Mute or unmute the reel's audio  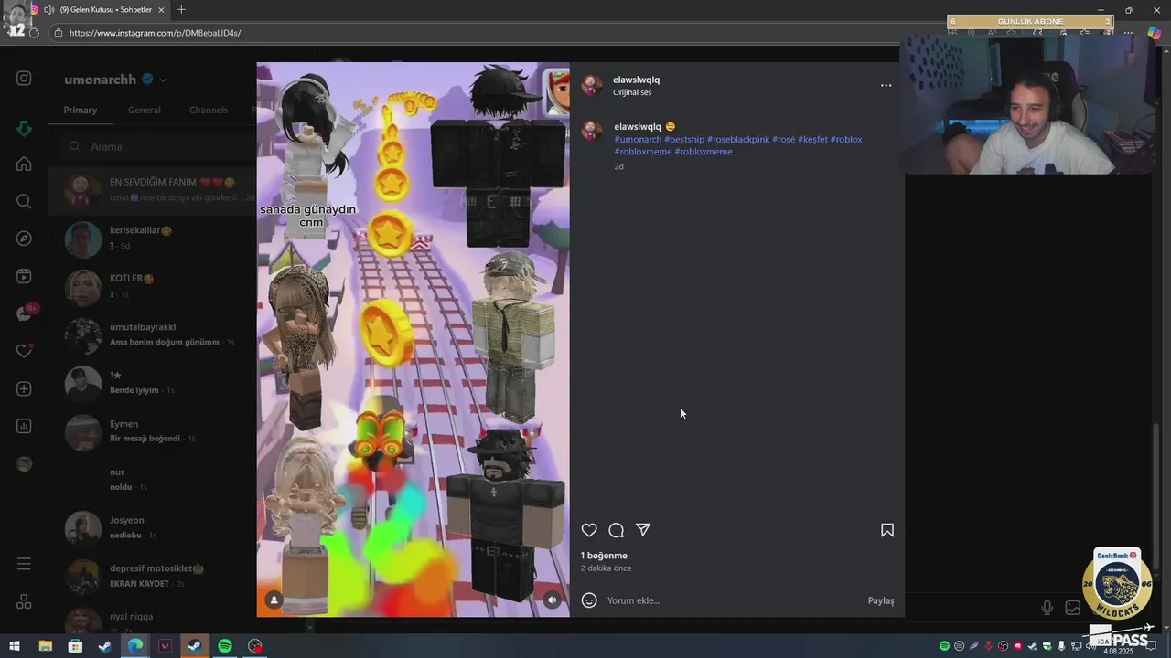tap(552, 600)
